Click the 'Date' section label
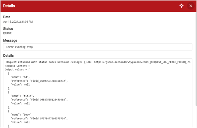197x128 pixels. click(7, 17)
